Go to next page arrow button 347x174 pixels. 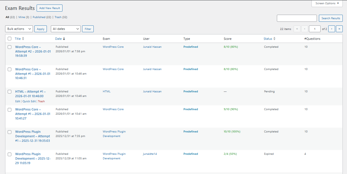(x=331, y=29)
